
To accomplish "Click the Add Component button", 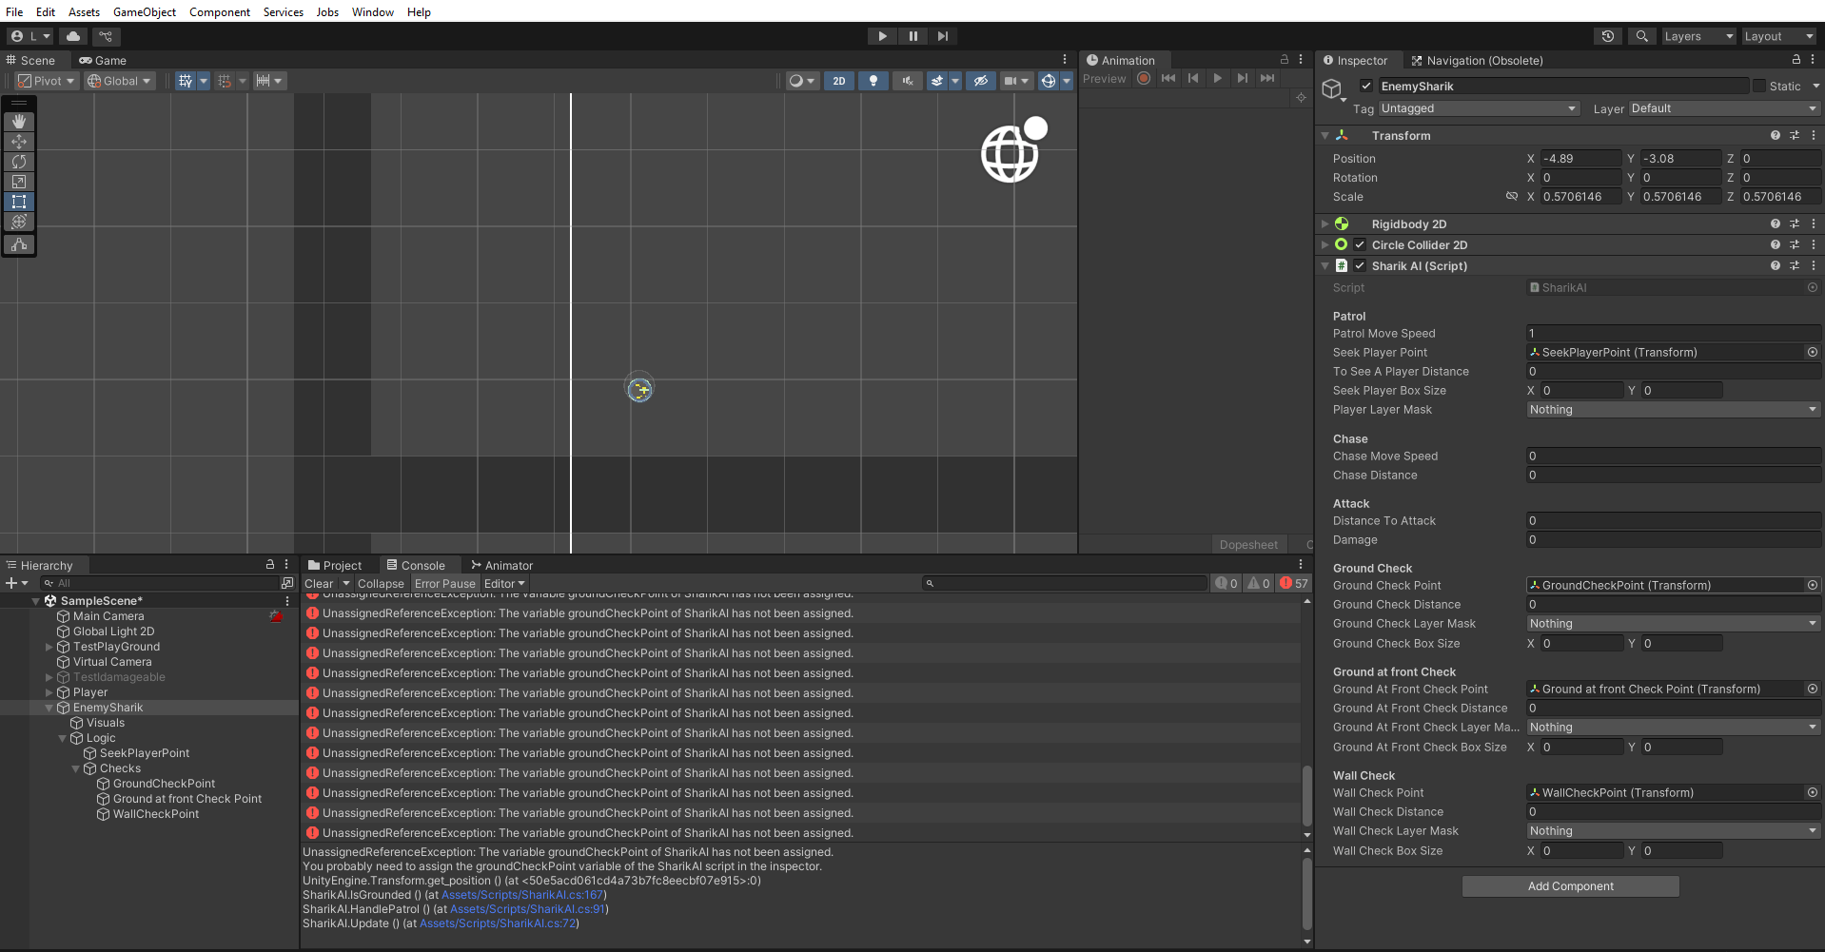I will (1569, 885).
